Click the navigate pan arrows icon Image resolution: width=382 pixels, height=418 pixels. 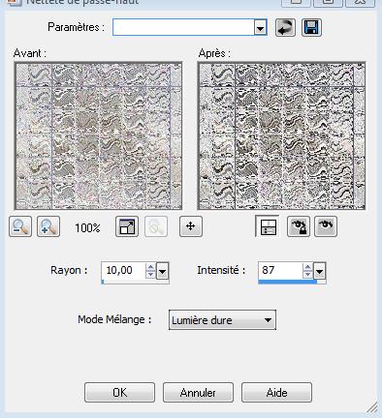191,226
